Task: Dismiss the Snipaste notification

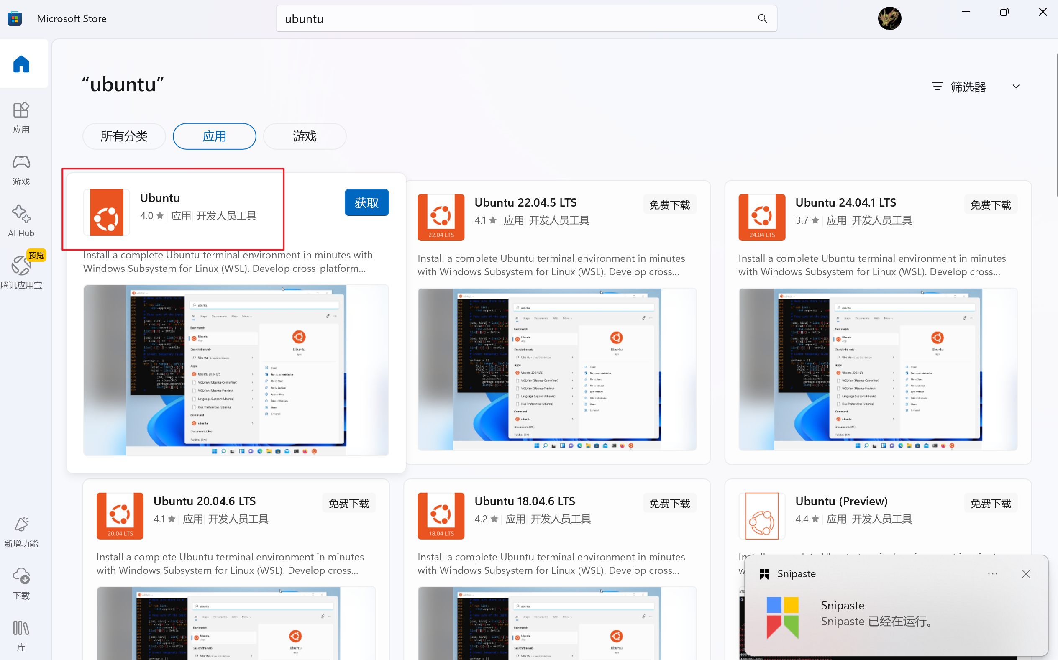Action: pyautogui.click(x=1026, y=573)
